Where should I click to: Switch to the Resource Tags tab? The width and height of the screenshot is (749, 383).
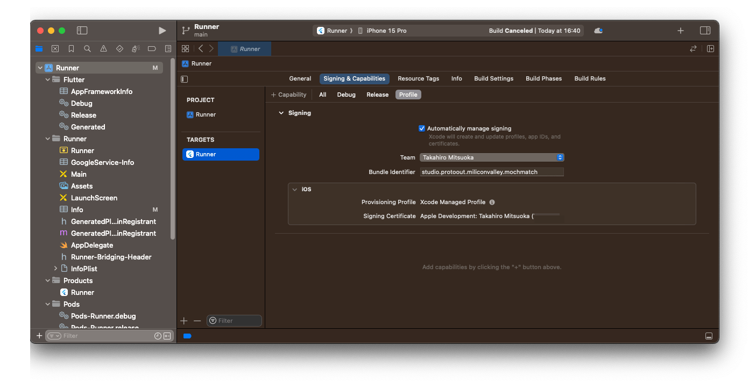pos(418,78)
